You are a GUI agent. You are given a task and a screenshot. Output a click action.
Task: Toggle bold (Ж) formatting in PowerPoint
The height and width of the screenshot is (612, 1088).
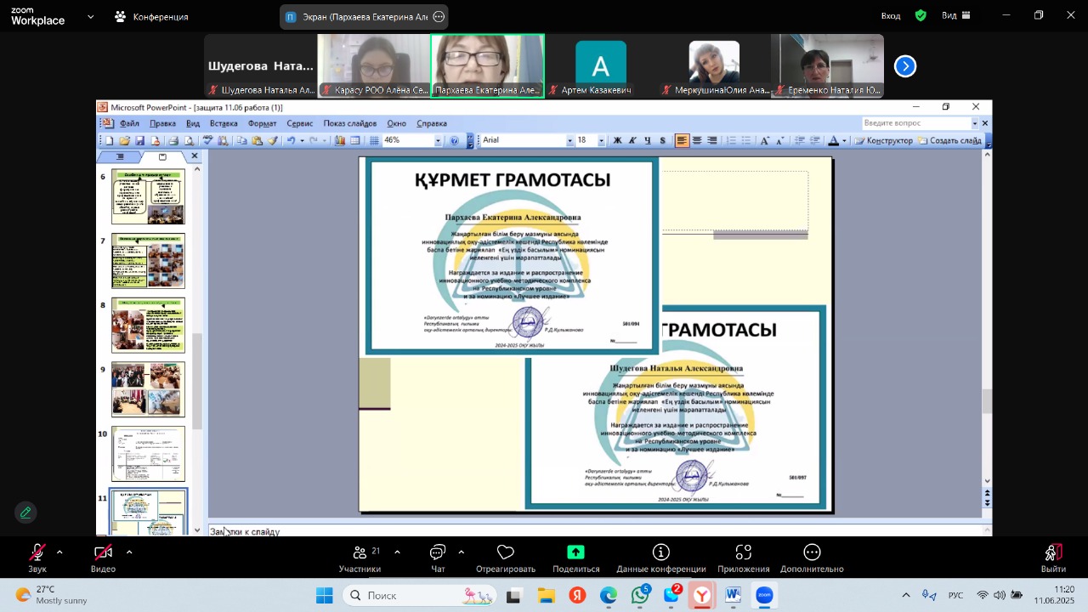pos(617,140)
